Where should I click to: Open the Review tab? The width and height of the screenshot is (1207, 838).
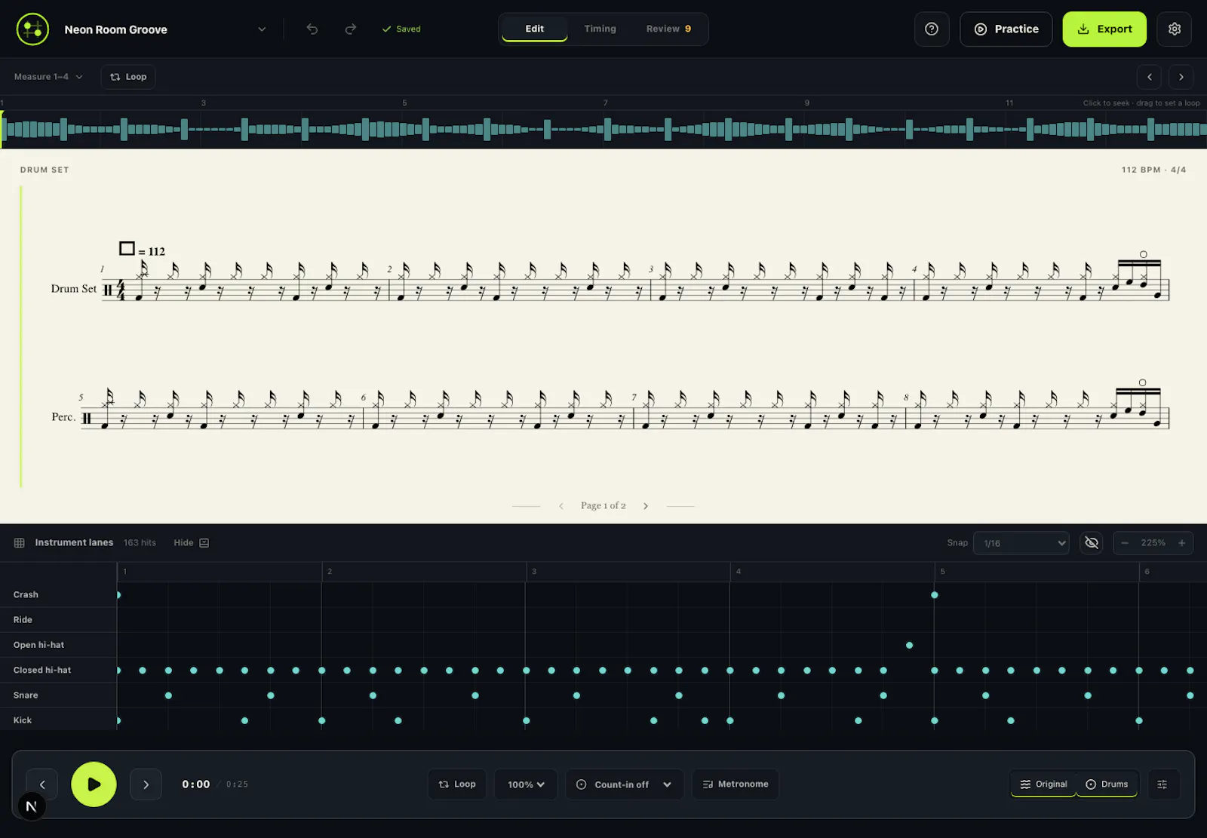(668, 29)
